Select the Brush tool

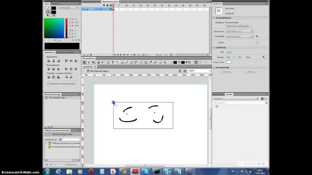click(x=131, y=62)
